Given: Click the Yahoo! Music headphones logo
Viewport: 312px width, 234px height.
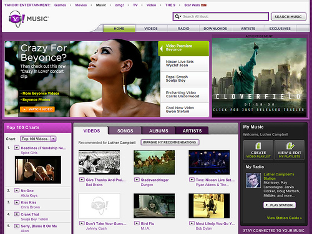Looking at the screenshot, I should tap(17, 19).
